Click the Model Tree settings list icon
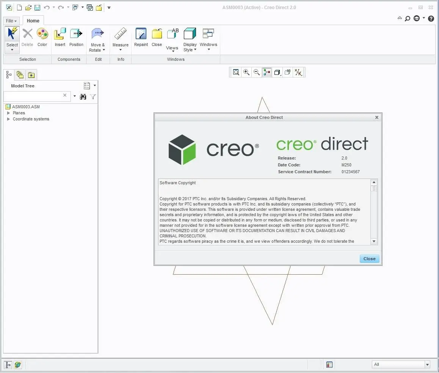Viewport: 439px width, 373px height. coord(87,85)
